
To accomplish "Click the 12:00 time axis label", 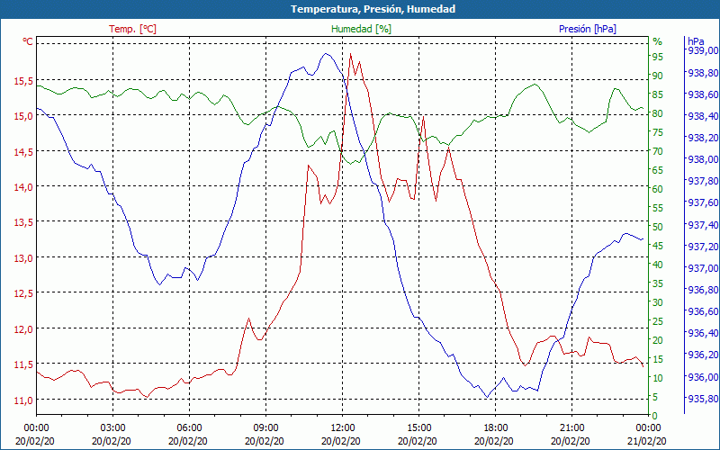I will click(x=343, y=428).
